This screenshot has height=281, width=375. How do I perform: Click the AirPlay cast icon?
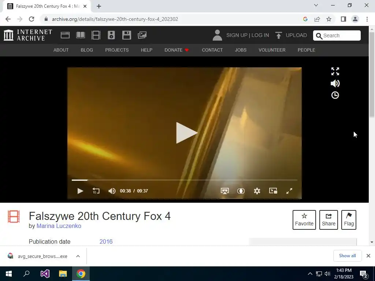click(x=224, y=191)
